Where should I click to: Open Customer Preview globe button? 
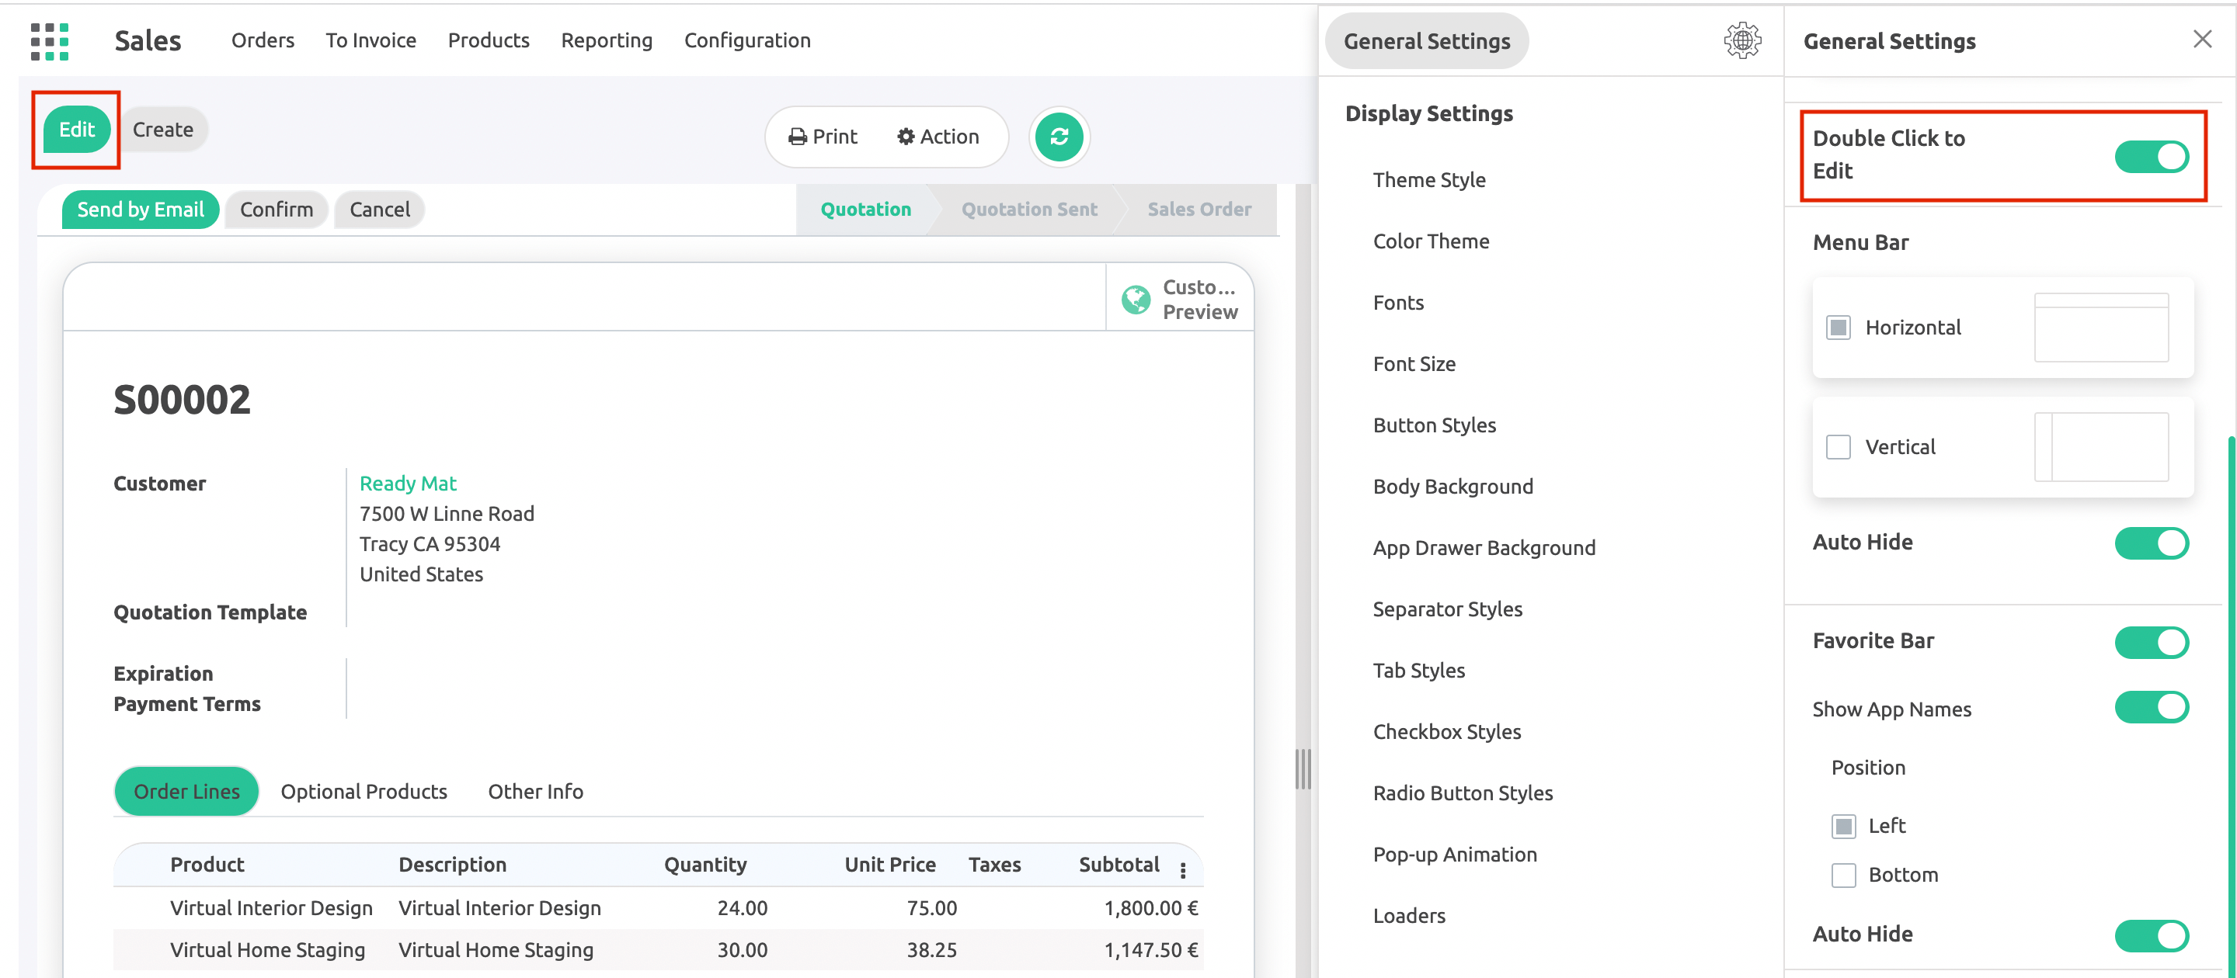coord(1178,300)
